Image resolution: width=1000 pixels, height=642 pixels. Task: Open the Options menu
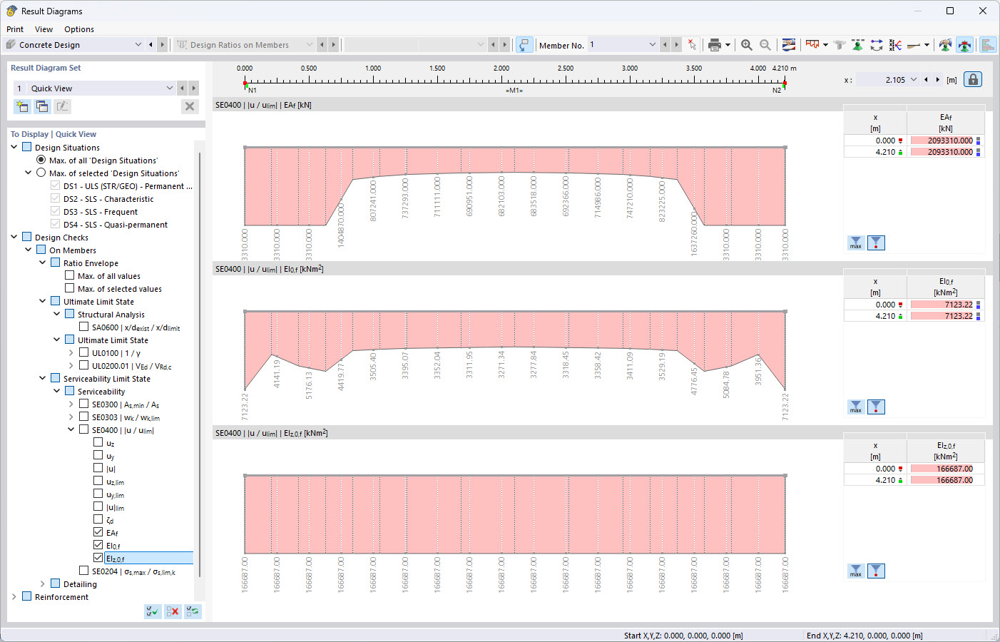click(78, 29)
